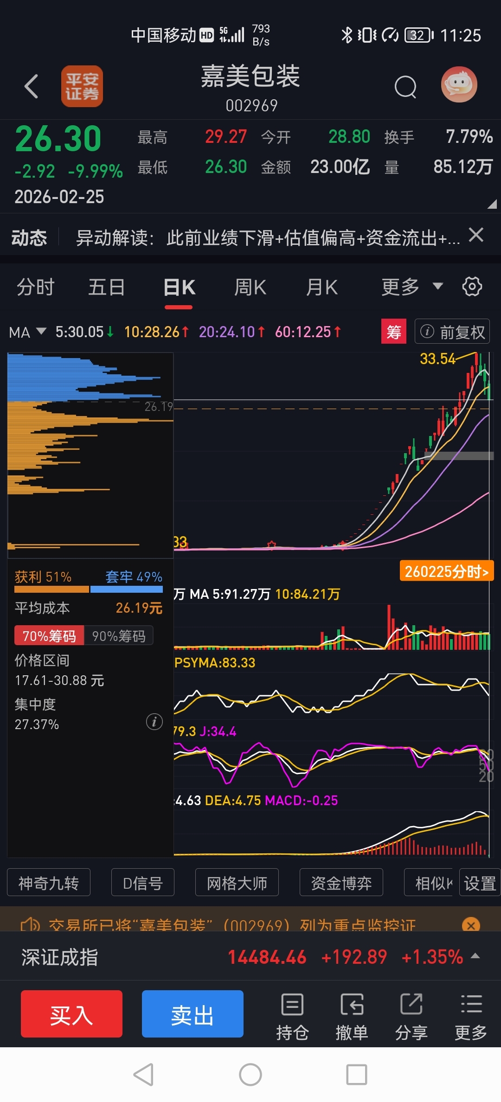501x1102 pixels.
Task: Open 更多 menu icon in bottom bar
Action: [x=471, y=1017]
